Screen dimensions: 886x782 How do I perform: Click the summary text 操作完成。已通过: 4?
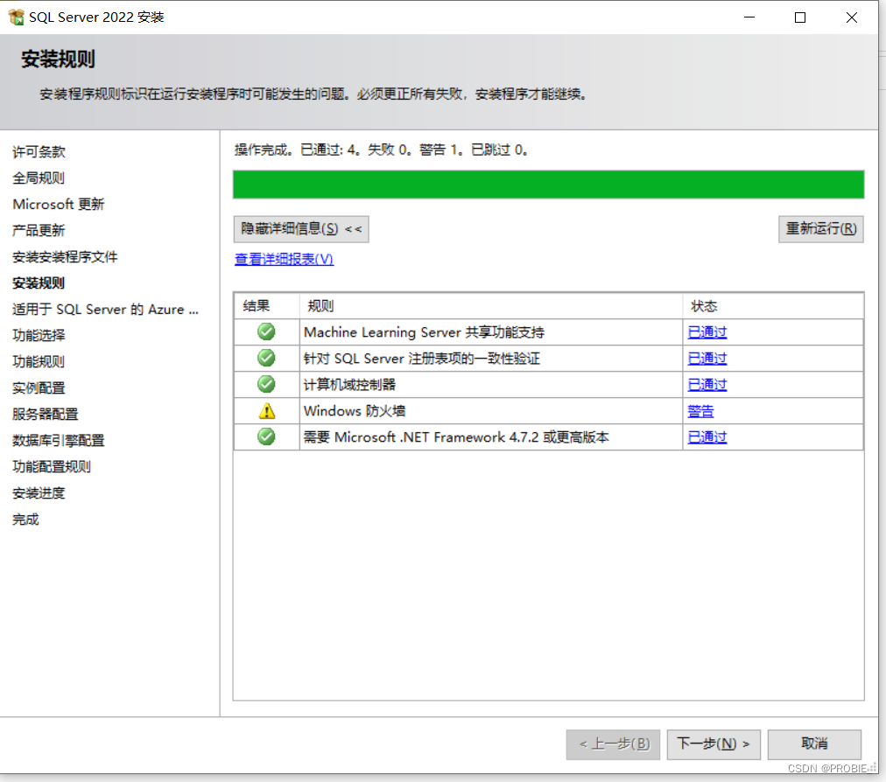tap(297, 150)
